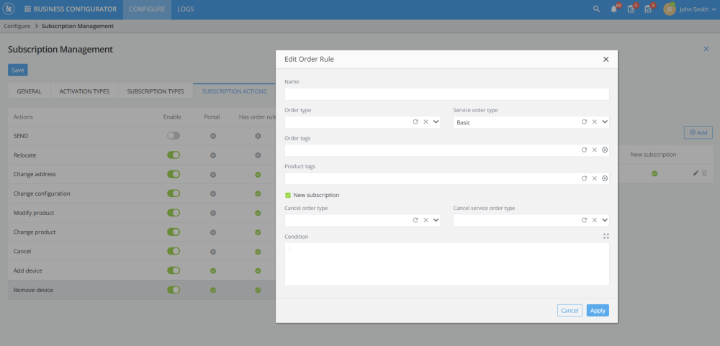Click the New subscription column header
The width and height of the screenshot is (720, 346).
coord(653,155)
